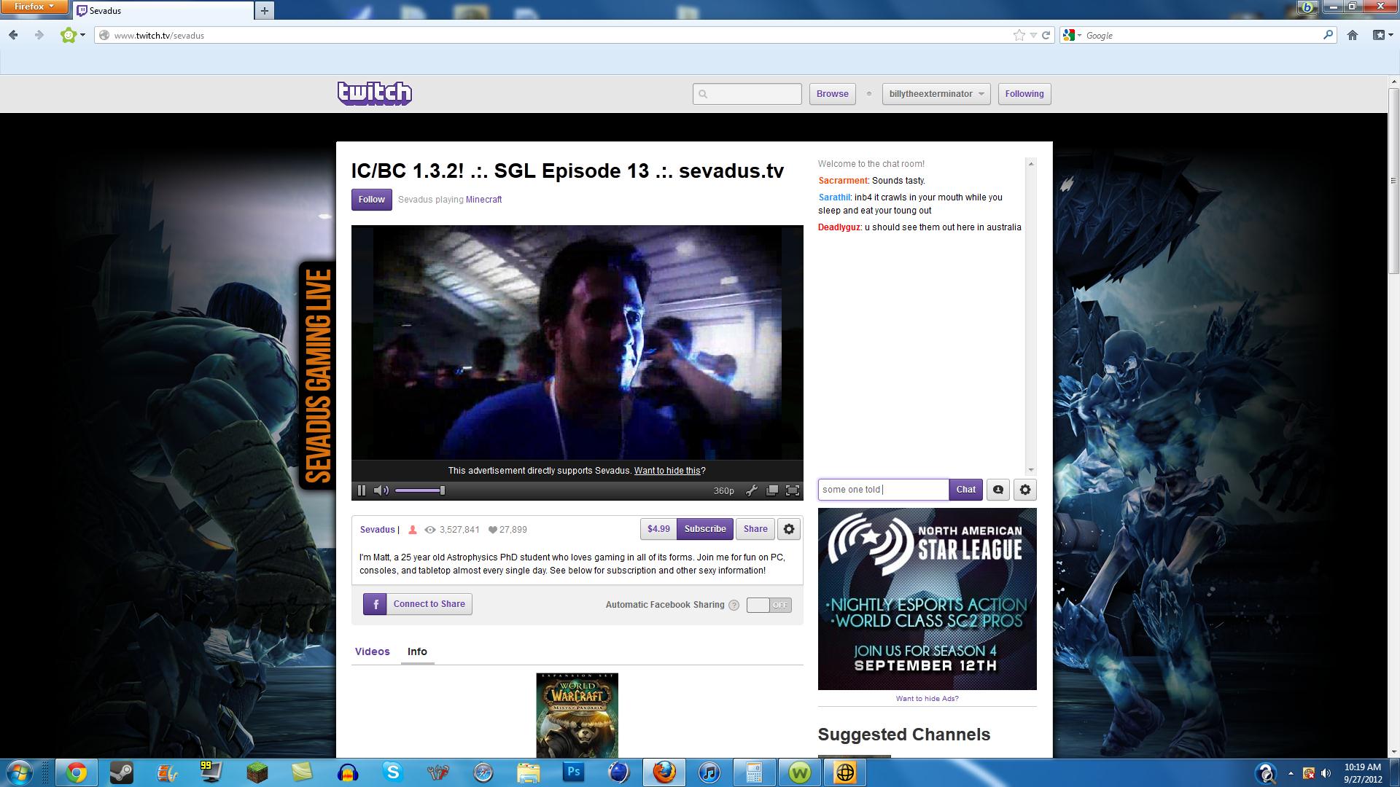1400x787 pixels.
Task: Open Audacity from the taskbar
Action: click(348, 772)
